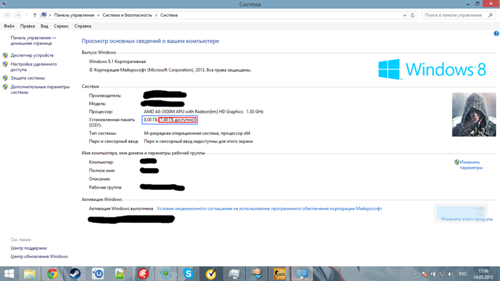Screen dimensions: 500x281
Task: Open the Help question mark icon
Action: 496,34
